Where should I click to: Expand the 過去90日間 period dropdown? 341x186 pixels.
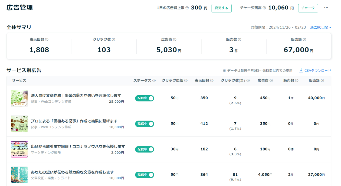click(x=321, y=27)
